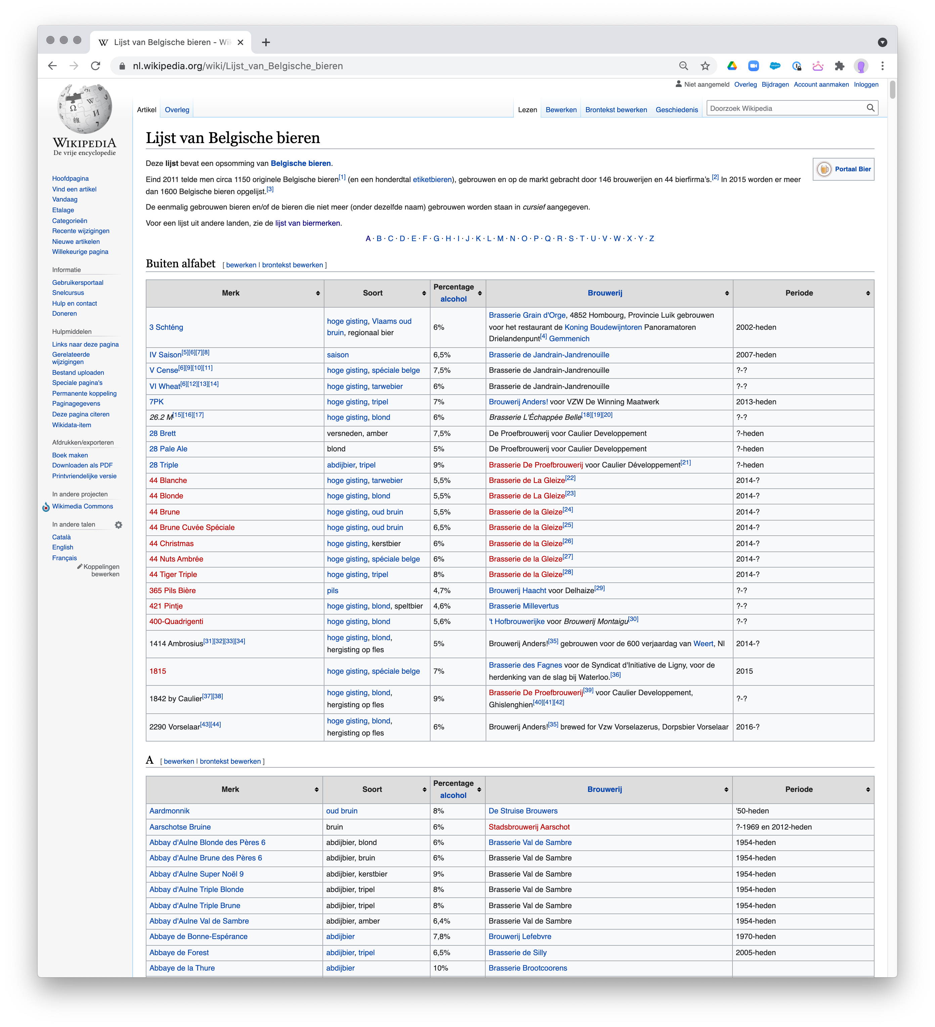Open the Extensions puzzle piece menu
935x1027 pixels.
[840, 66]
